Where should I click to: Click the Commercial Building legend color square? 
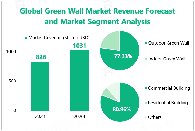coord(146,88)
